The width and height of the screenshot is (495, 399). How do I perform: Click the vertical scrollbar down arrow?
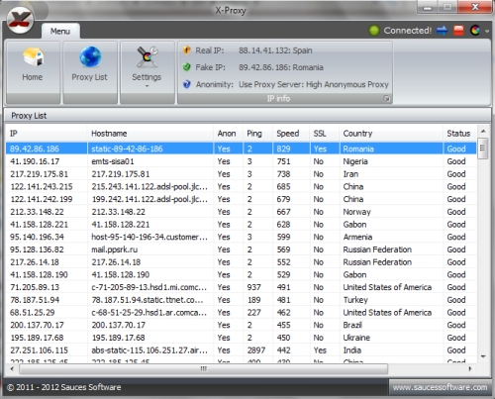(483, 356)
